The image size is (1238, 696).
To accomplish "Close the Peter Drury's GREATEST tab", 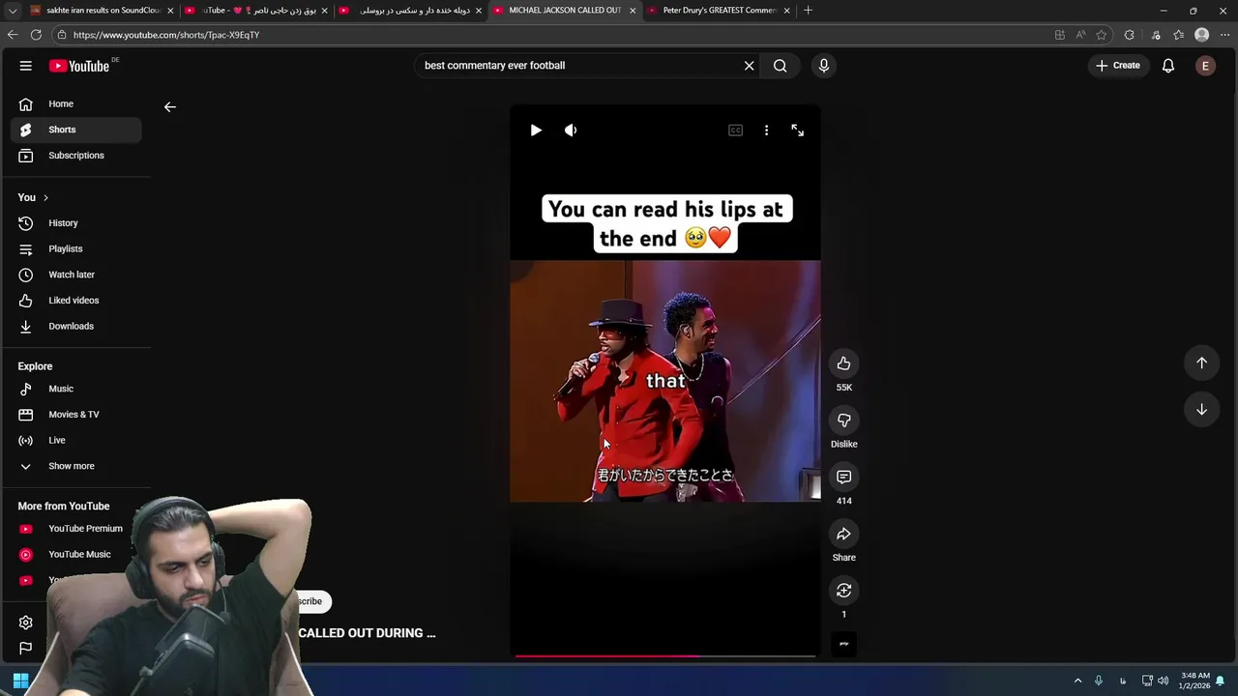I will coord(786,11).
